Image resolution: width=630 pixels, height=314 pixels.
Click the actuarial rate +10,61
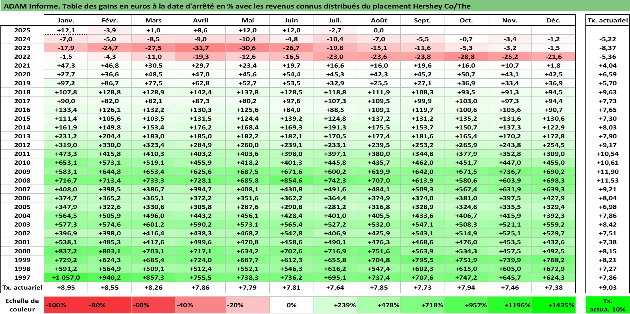pyautogui.click(x=608, y=163)
